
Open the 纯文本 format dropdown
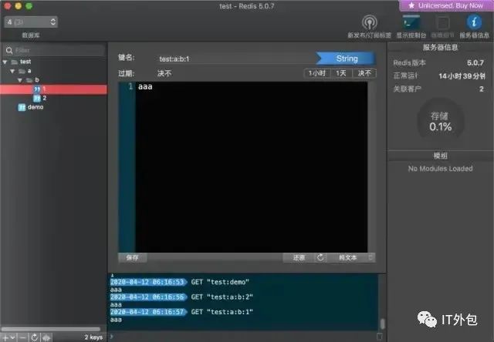[351, 258]
